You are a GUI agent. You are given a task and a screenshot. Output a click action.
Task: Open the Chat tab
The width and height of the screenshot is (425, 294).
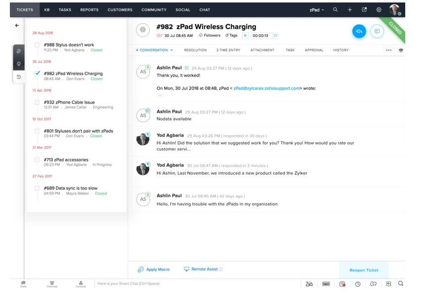point(205,10)
